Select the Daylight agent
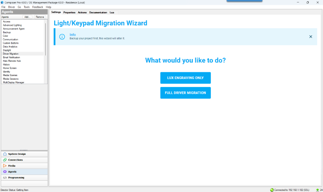Image resolution: width=323 pixels, height=192 pixels. (7, 50)
